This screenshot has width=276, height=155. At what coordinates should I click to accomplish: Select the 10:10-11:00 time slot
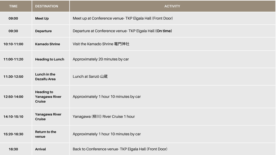(13, 44)
